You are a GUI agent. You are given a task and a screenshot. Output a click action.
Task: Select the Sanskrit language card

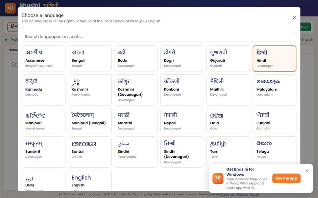[x=43, y=152]
